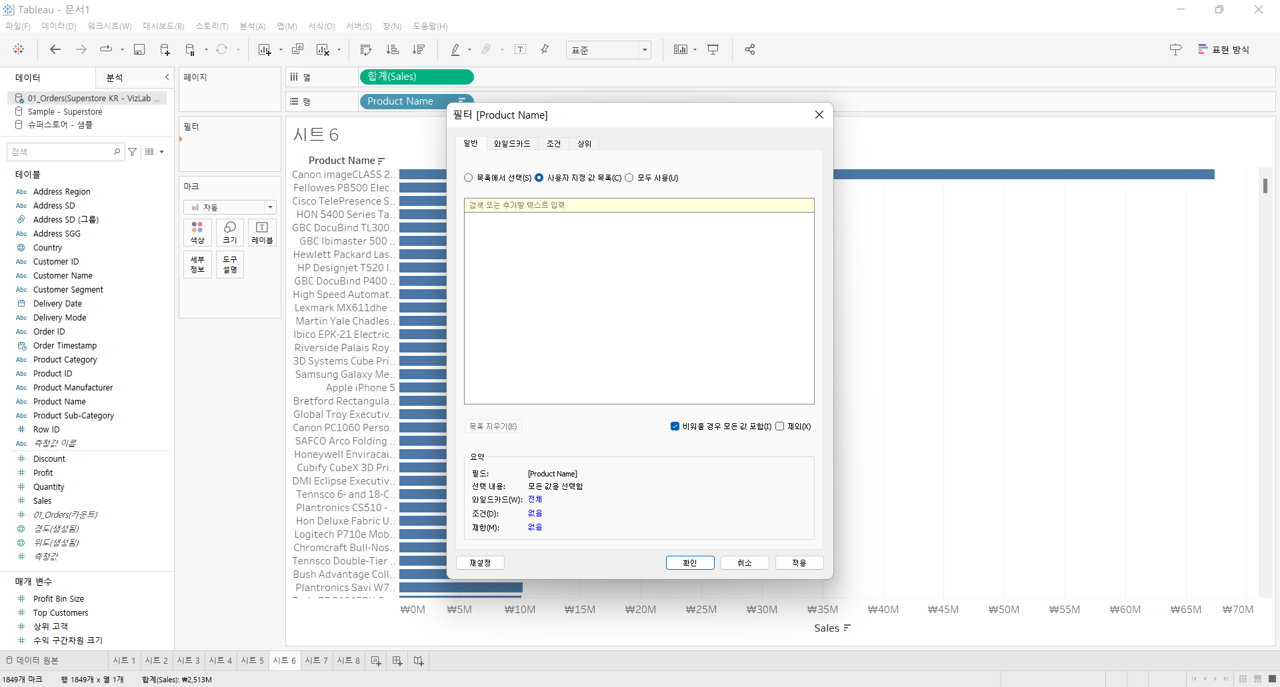Click the Apply (적용) button

(x=799, y=563)
